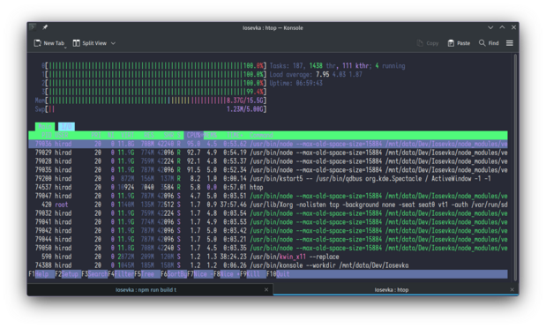Click the Copy toolbar button

[428, 43]
